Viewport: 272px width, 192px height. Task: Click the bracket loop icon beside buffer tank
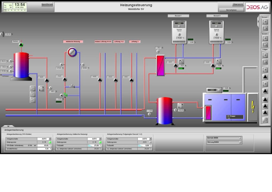tap(180, 106)
